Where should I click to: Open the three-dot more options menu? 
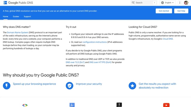(x=180, y=3)
